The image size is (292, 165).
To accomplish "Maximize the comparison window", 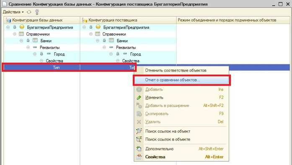I will click(280, 4).
